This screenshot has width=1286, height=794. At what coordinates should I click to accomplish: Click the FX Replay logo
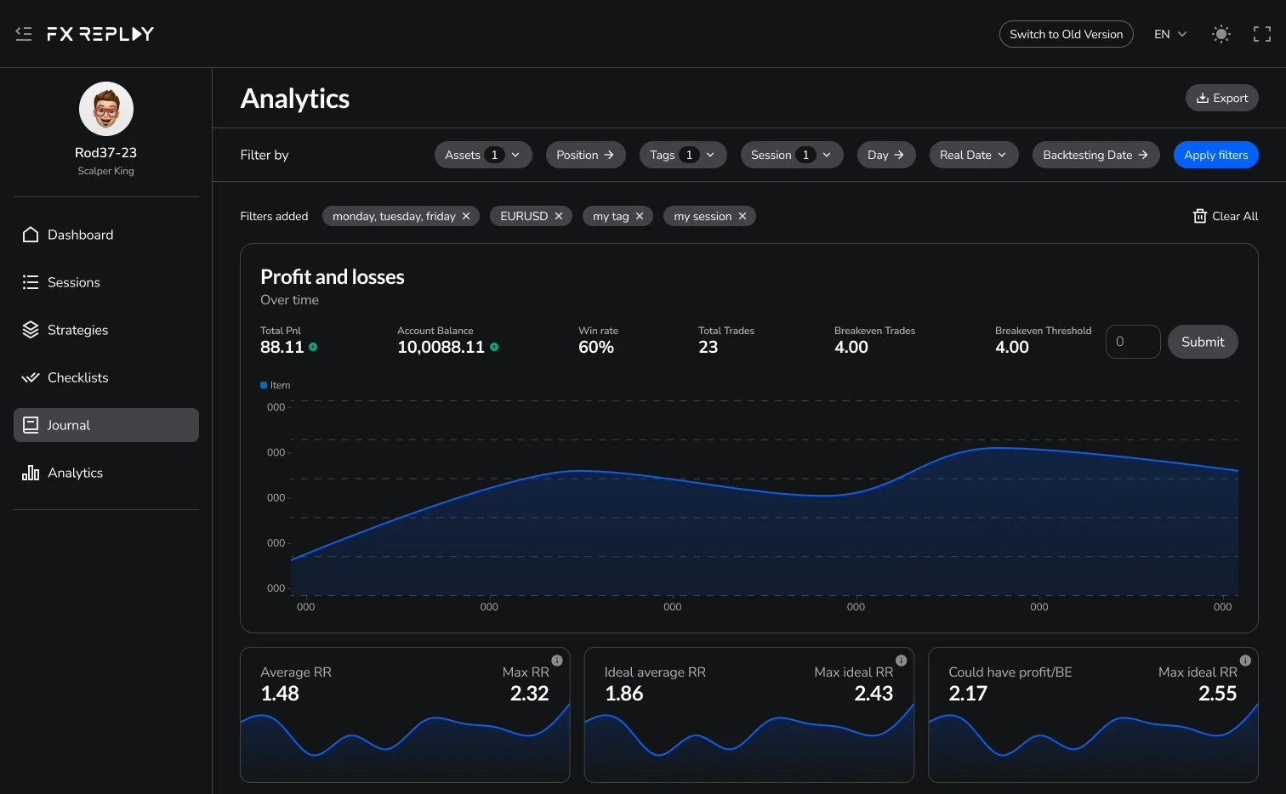(100, 34)
